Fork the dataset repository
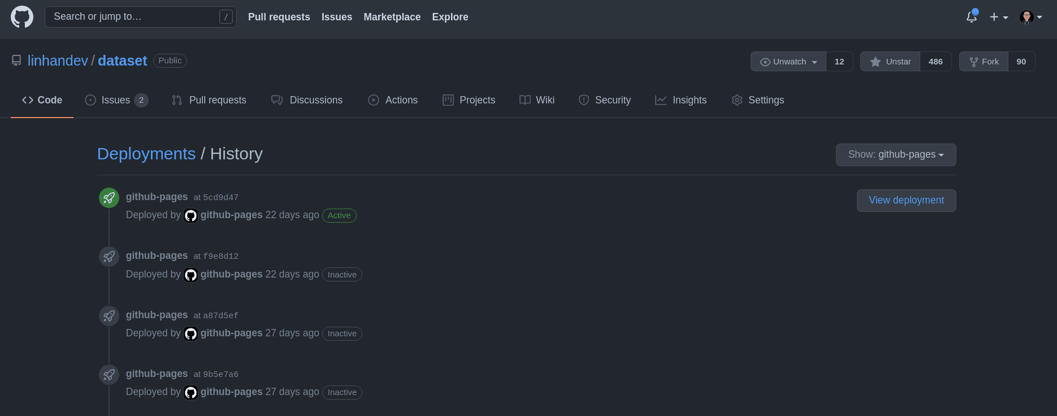 (x=984, y=62)
